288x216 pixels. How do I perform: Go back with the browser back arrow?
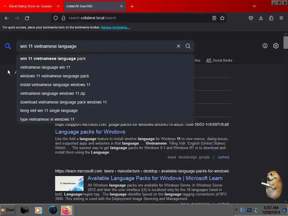[x=7, y=18]
